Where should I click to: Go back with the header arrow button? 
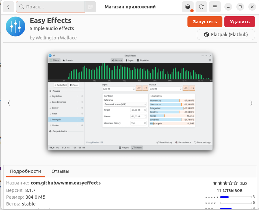click(8, 7)
